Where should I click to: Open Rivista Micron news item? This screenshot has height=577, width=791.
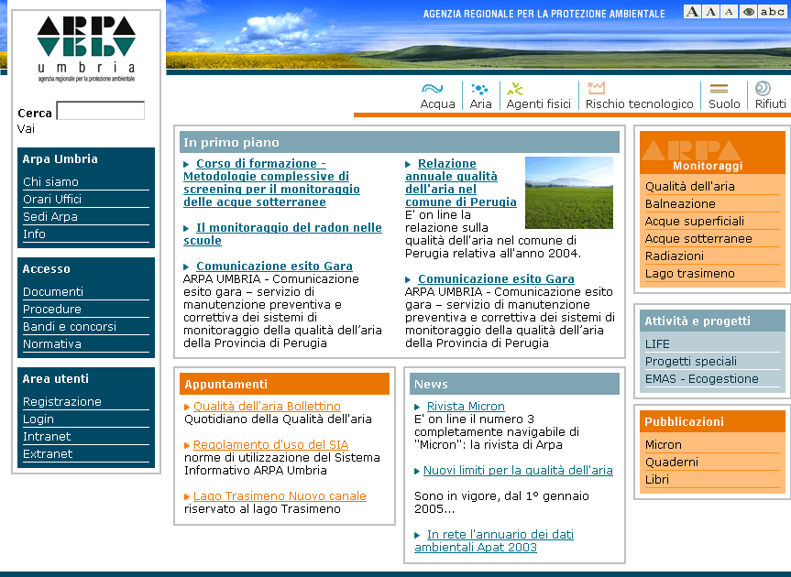tap(466, 406)
